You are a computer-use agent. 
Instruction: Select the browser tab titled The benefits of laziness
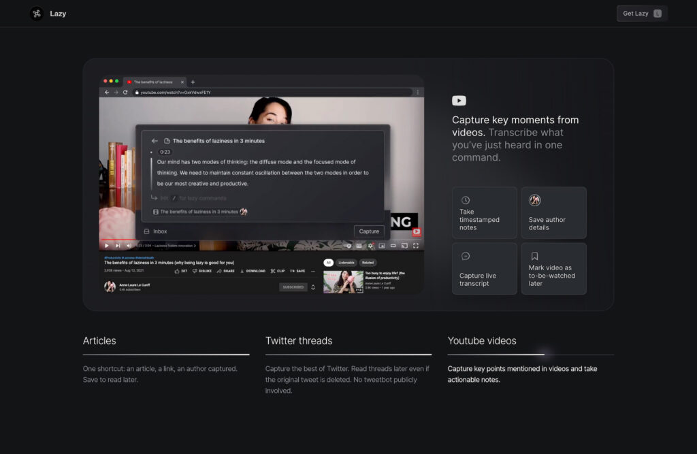pos(155,82)
